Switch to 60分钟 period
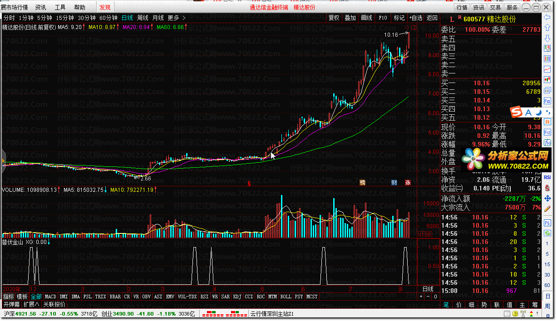The width and height of the screenshot is (557, 321). pyautogui.click(x=108, y=18)
